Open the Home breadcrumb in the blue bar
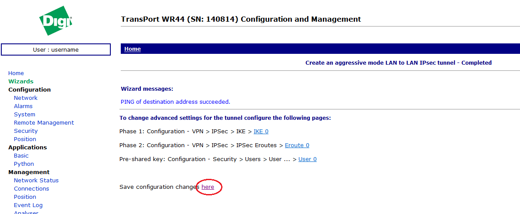Image resolution: width=520 pixels, height=214 pixels. click(x=132, y=49)
